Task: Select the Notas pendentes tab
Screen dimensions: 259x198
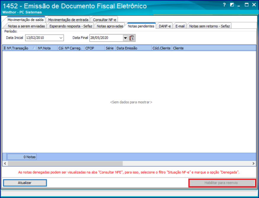Action: [x=141, y=26]
